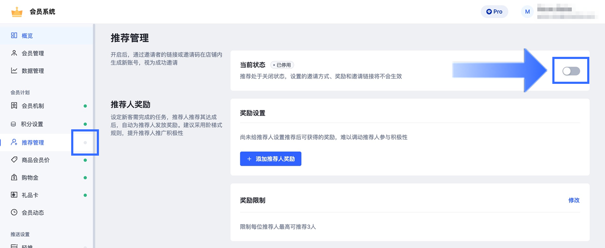Image resolution: width=605 pixels, height=248 pixels.
Task: Click the 推荐管理 page heading
Action: click(130, 38)
